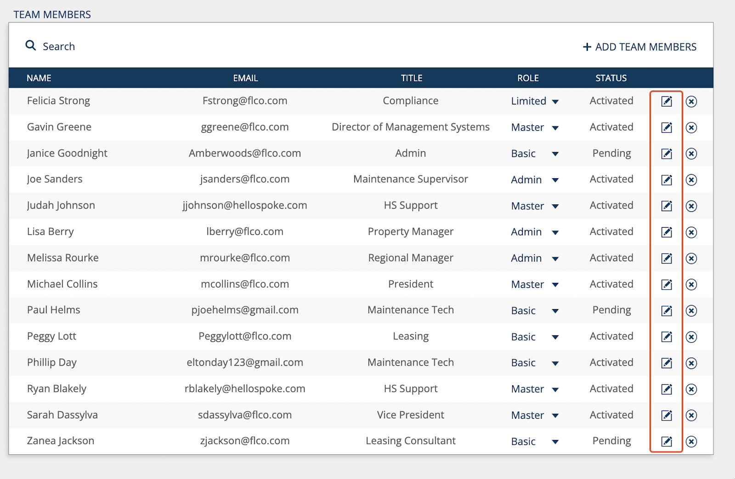
Task: Change Janice Goodnight's Basic role dropdown
Action: [535, 153]
